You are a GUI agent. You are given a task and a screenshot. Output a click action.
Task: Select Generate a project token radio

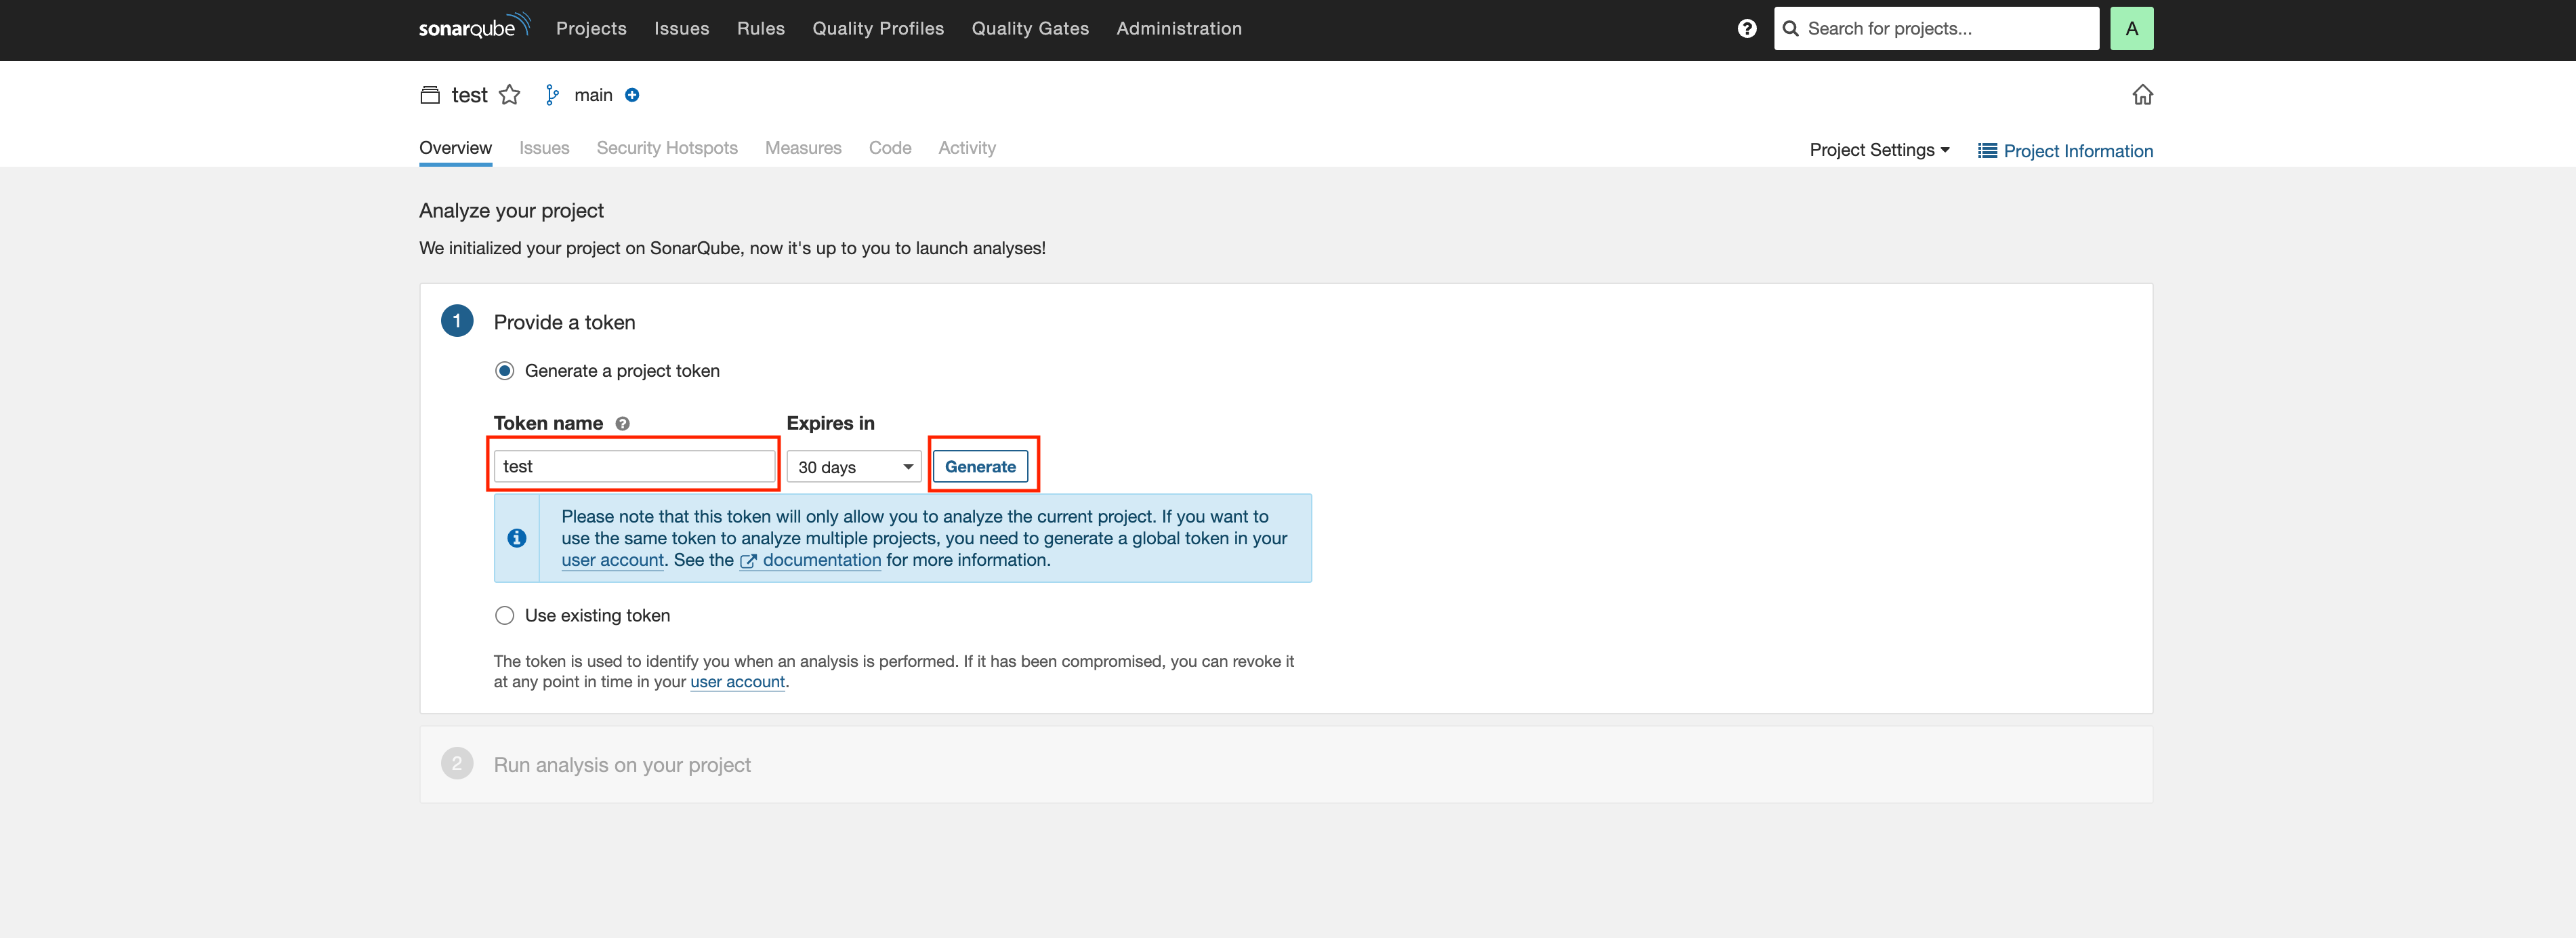click(505, 371)
